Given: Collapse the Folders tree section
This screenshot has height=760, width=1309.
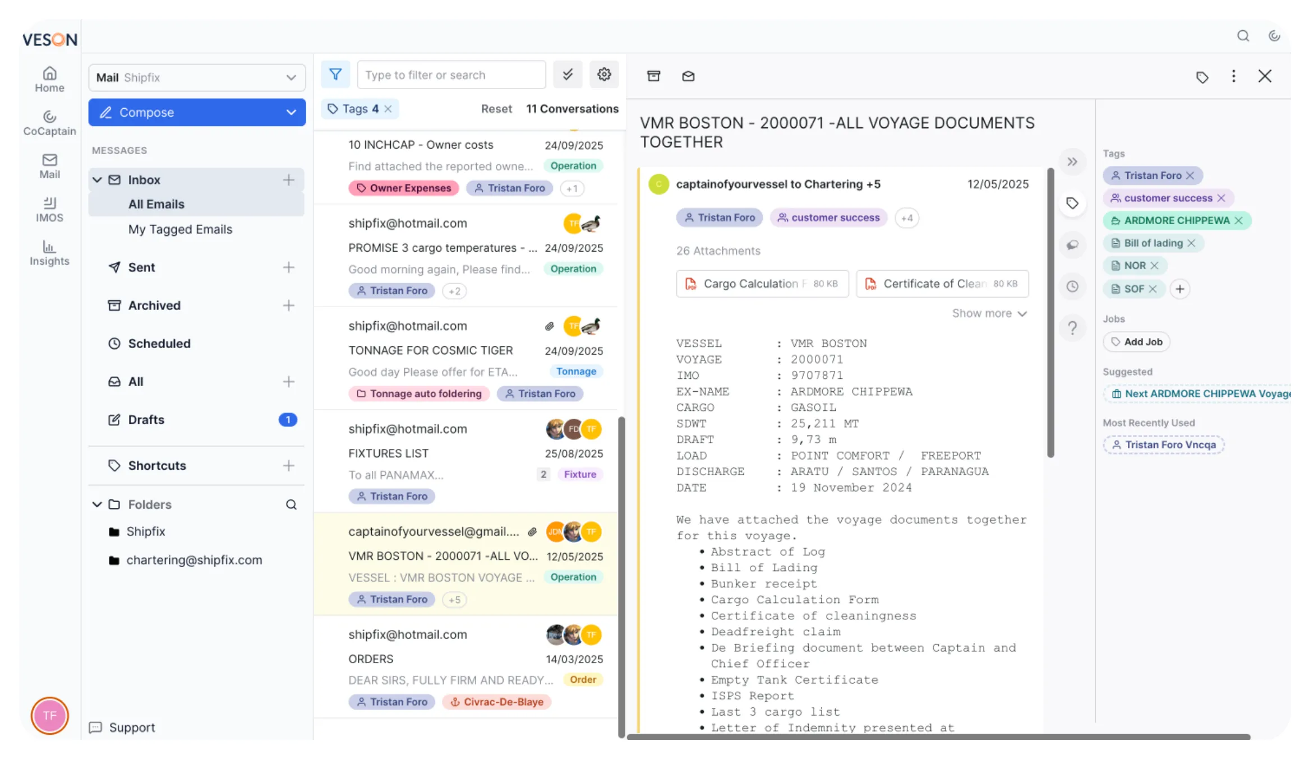Looking at the screenshot, I should [x=97, y=504].
